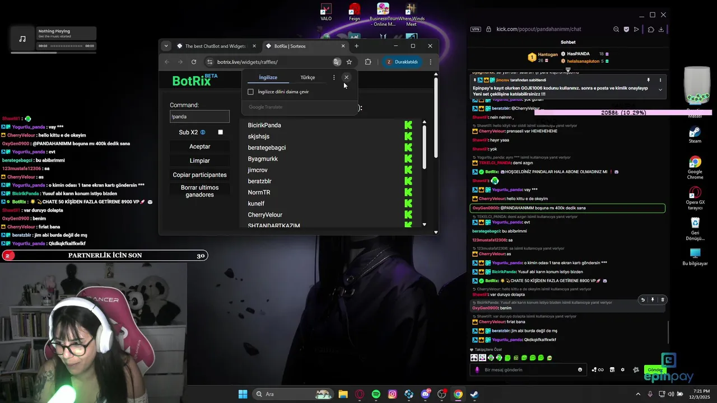Image resolution: width=717 pixels, height=403 pixels.
Task: Select BotRix | Sorteos tab
Action: [305, 46]
